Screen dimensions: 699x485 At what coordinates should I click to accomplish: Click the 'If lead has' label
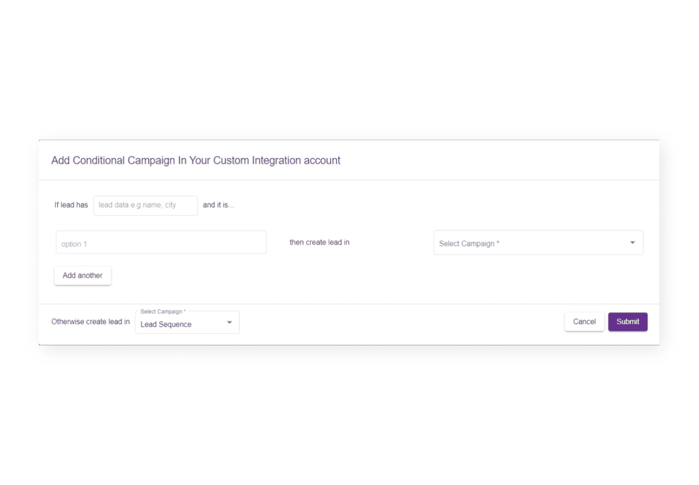71,205
